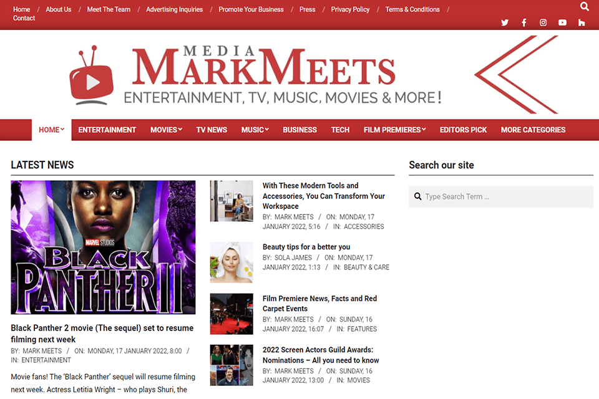The width and height of the screenshot is (599, 399).
Task: Open the YouTube channel icon
Action: 562,22
